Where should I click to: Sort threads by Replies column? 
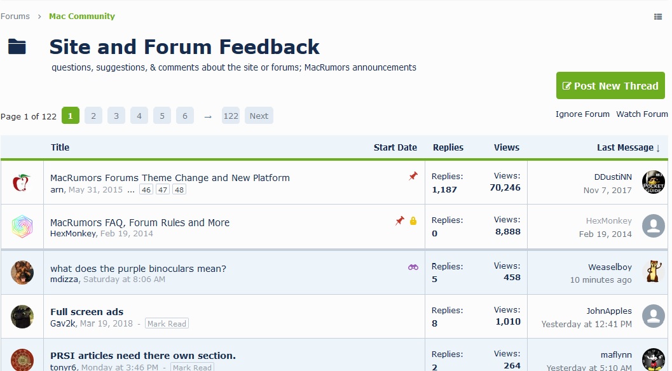448,147
